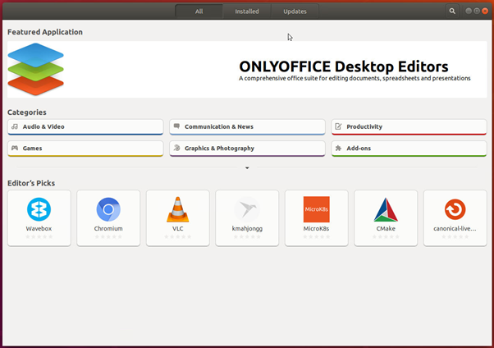Click the gamepad icon for Games
The height and width of the screenshot is (348, 494).
[x=15, y=148]
